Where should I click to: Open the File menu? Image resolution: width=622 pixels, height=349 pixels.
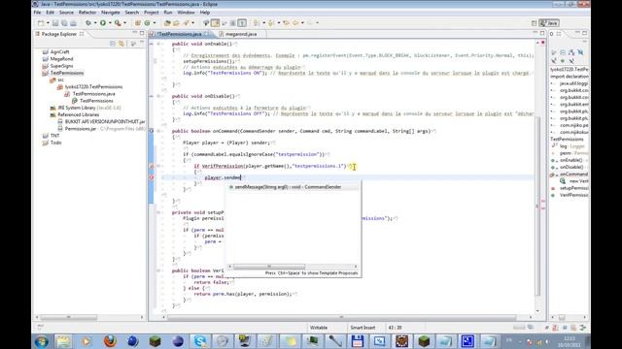click(37, 13)
